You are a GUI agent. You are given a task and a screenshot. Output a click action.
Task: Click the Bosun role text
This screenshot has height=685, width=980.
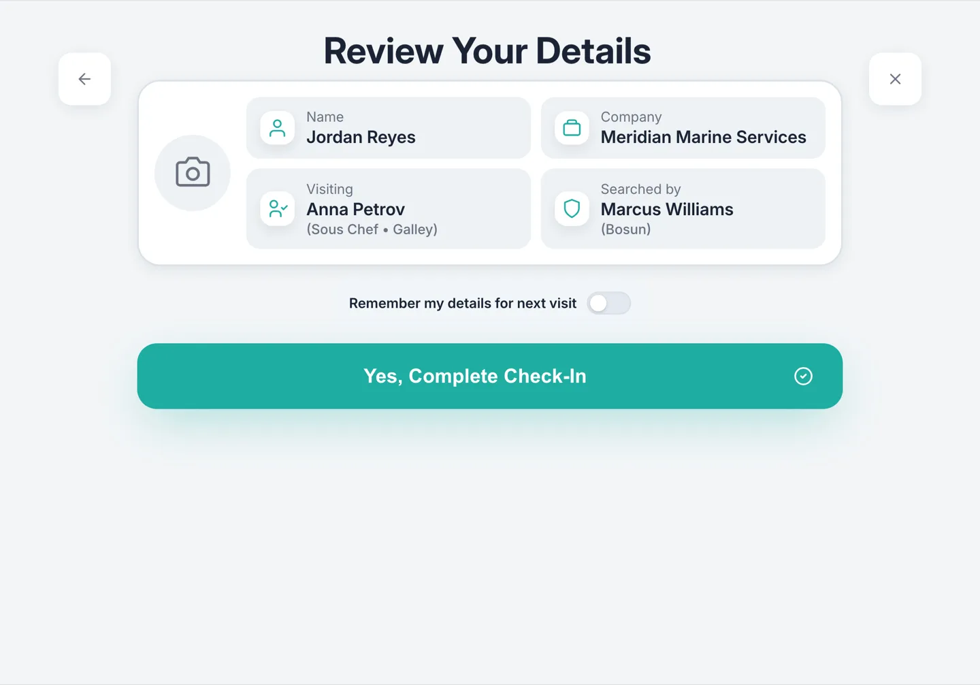coord(625,229)
